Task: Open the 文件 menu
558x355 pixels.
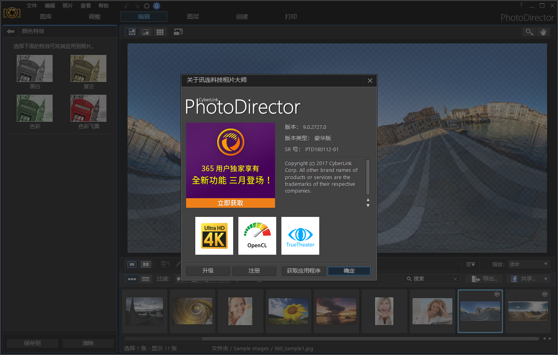Action: pos(32,6)
